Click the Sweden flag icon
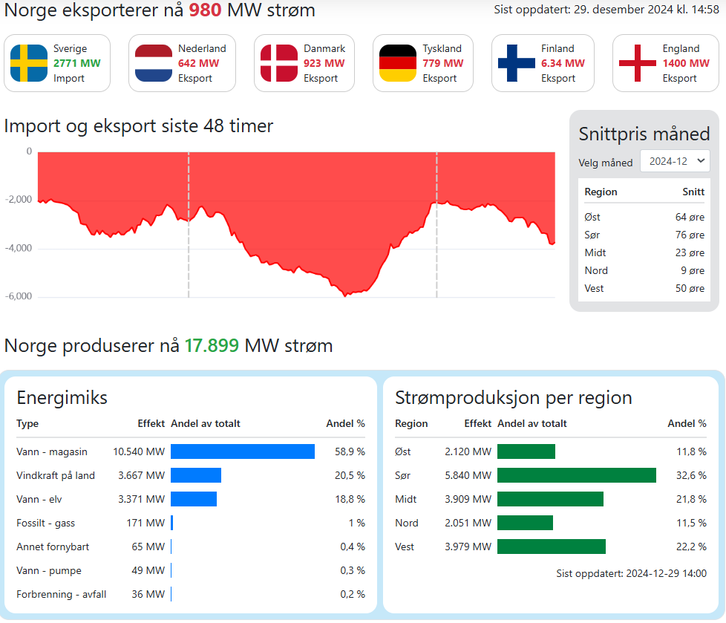 29,63
